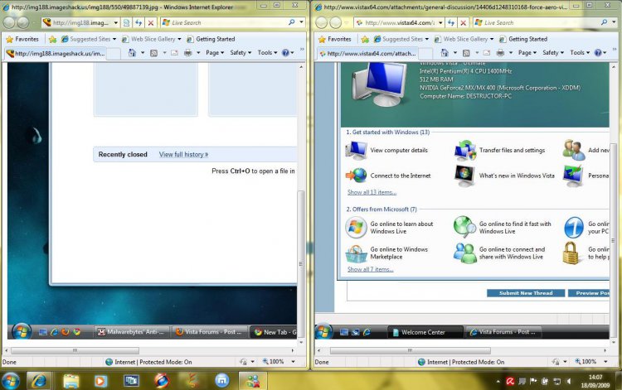Click Getting Started link in vistax64 window
Image resolution: width=622 pixels, height=390 pixels.
[x=523, y=39]
